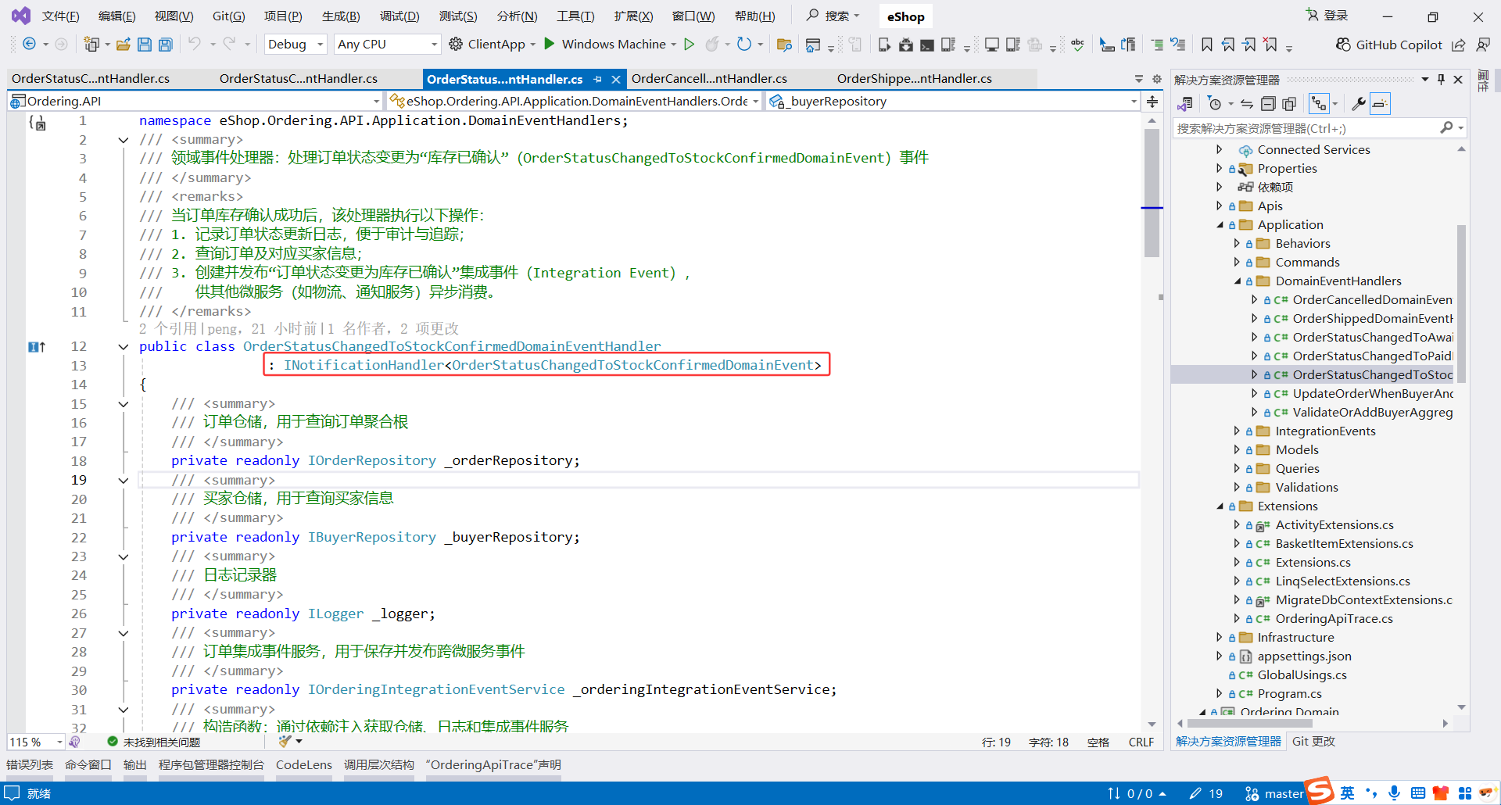Close the active OrderStatus...ntHandler.cs tab
1501x805 pixels.
click(x=616, y=79)
